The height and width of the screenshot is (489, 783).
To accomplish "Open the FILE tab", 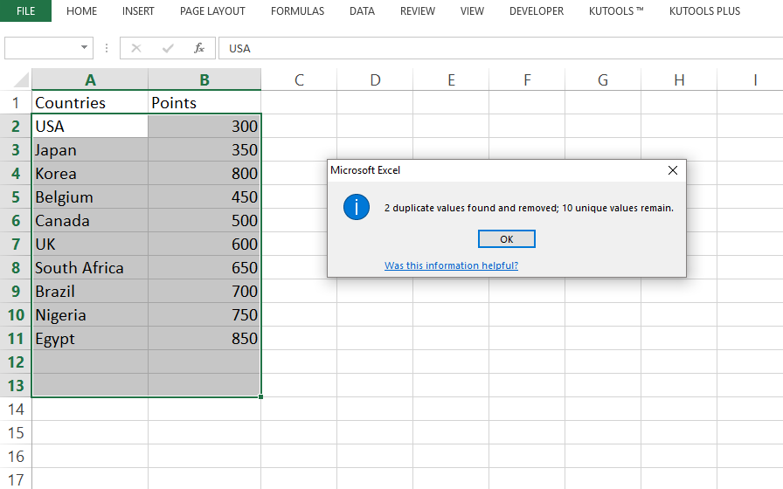I will coord(25,11).
